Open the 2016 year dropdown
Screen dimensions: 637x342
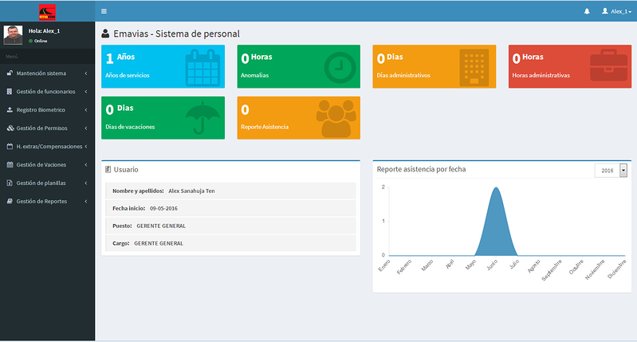[x=611, y=171]
